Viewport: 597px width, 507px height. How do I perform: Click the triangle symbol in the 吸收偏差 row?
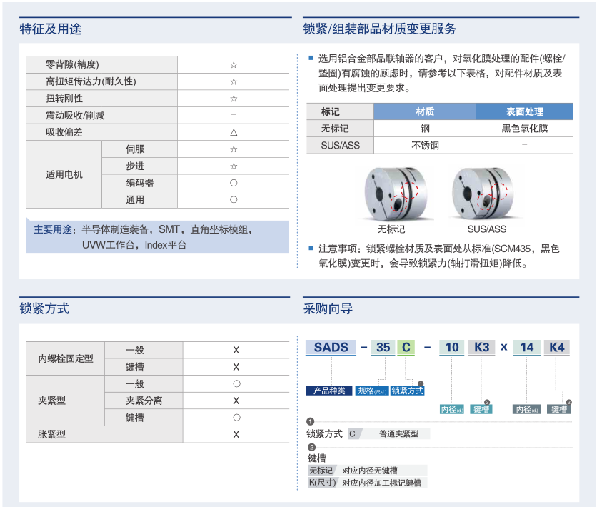tap(234, 132)
